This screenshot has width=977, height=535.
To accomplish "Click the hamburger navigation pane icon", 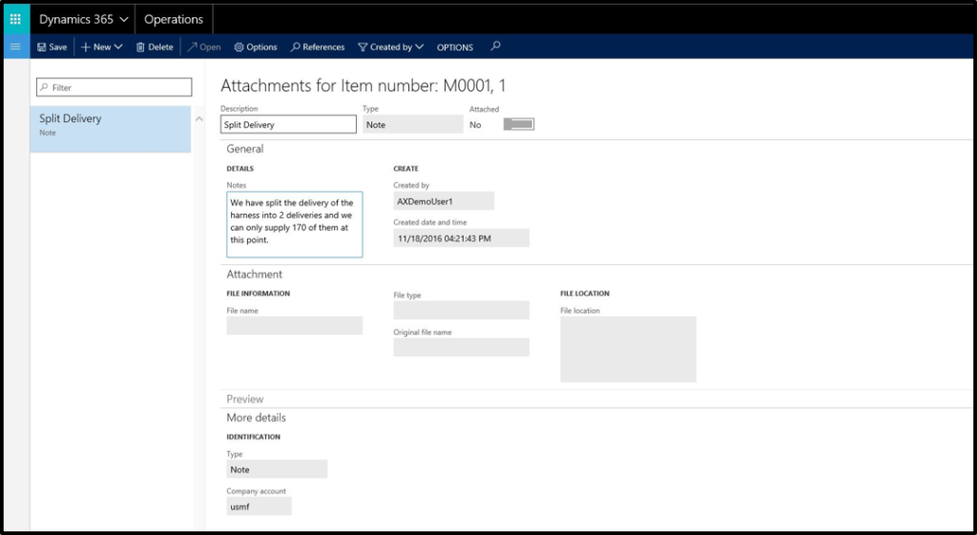I will click(15, 47).
